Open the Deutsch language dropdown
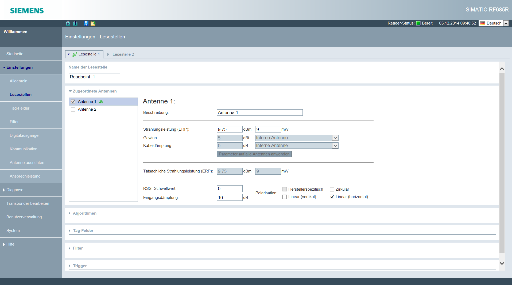Viewport: 512px width, 285px height. (506, 23)
